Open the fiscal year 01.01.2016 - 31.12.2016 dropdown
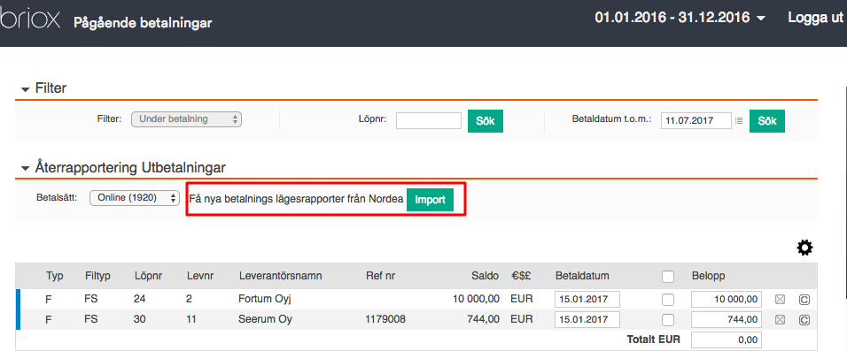The width and height of the screenshot is (847, 351). click(680, 18)
